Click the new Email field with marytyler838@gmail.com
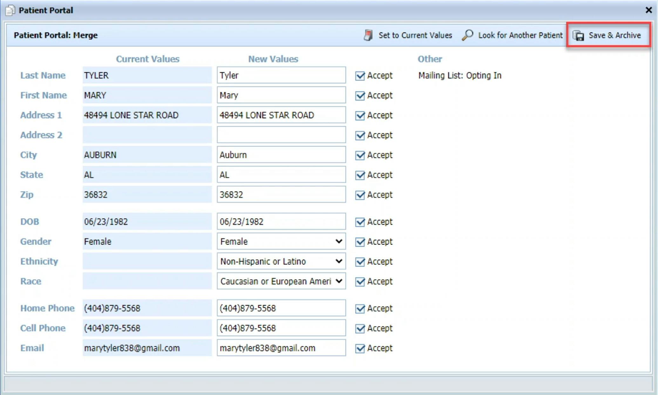658x395 pixels. [281, 348]
